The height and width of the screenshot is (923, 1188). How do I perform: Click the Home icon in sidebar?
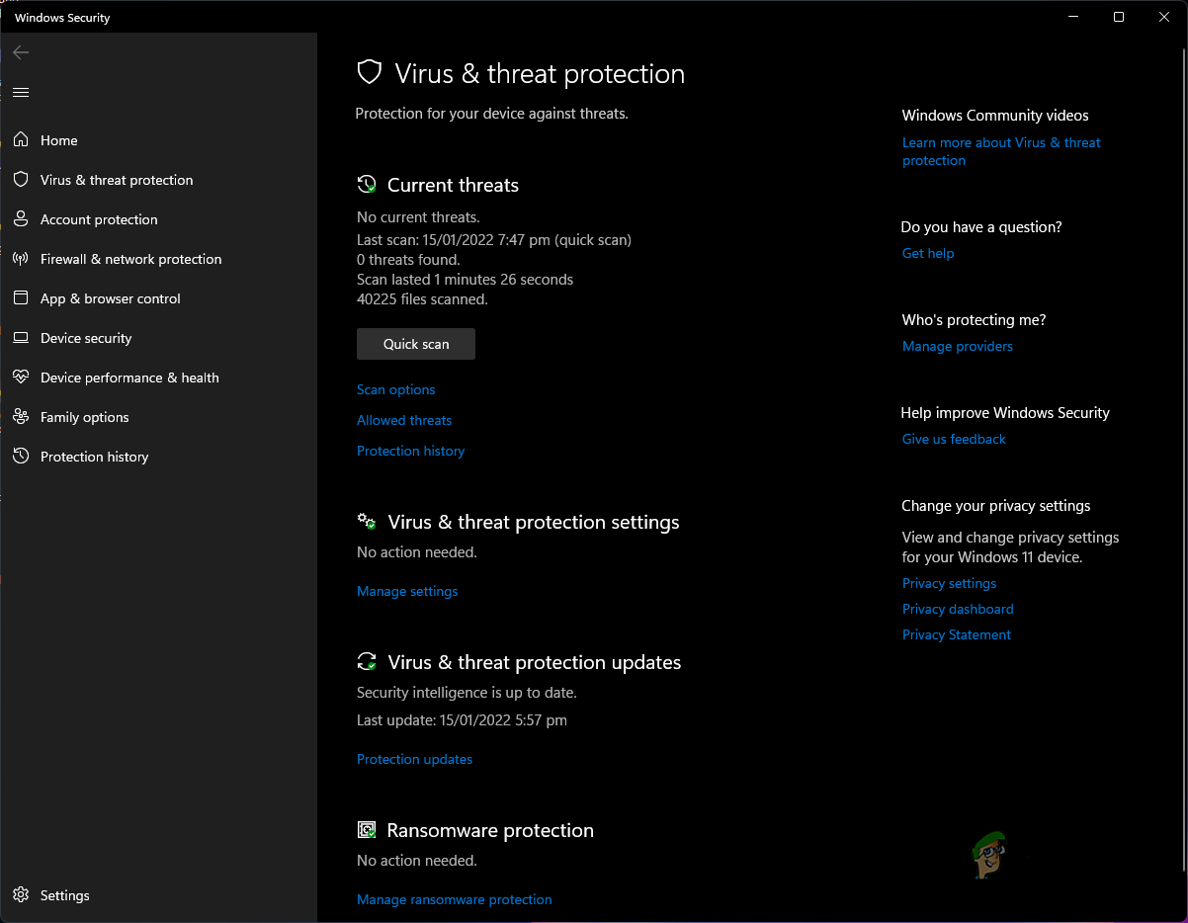pyautogui.click(x=21, y=140)
